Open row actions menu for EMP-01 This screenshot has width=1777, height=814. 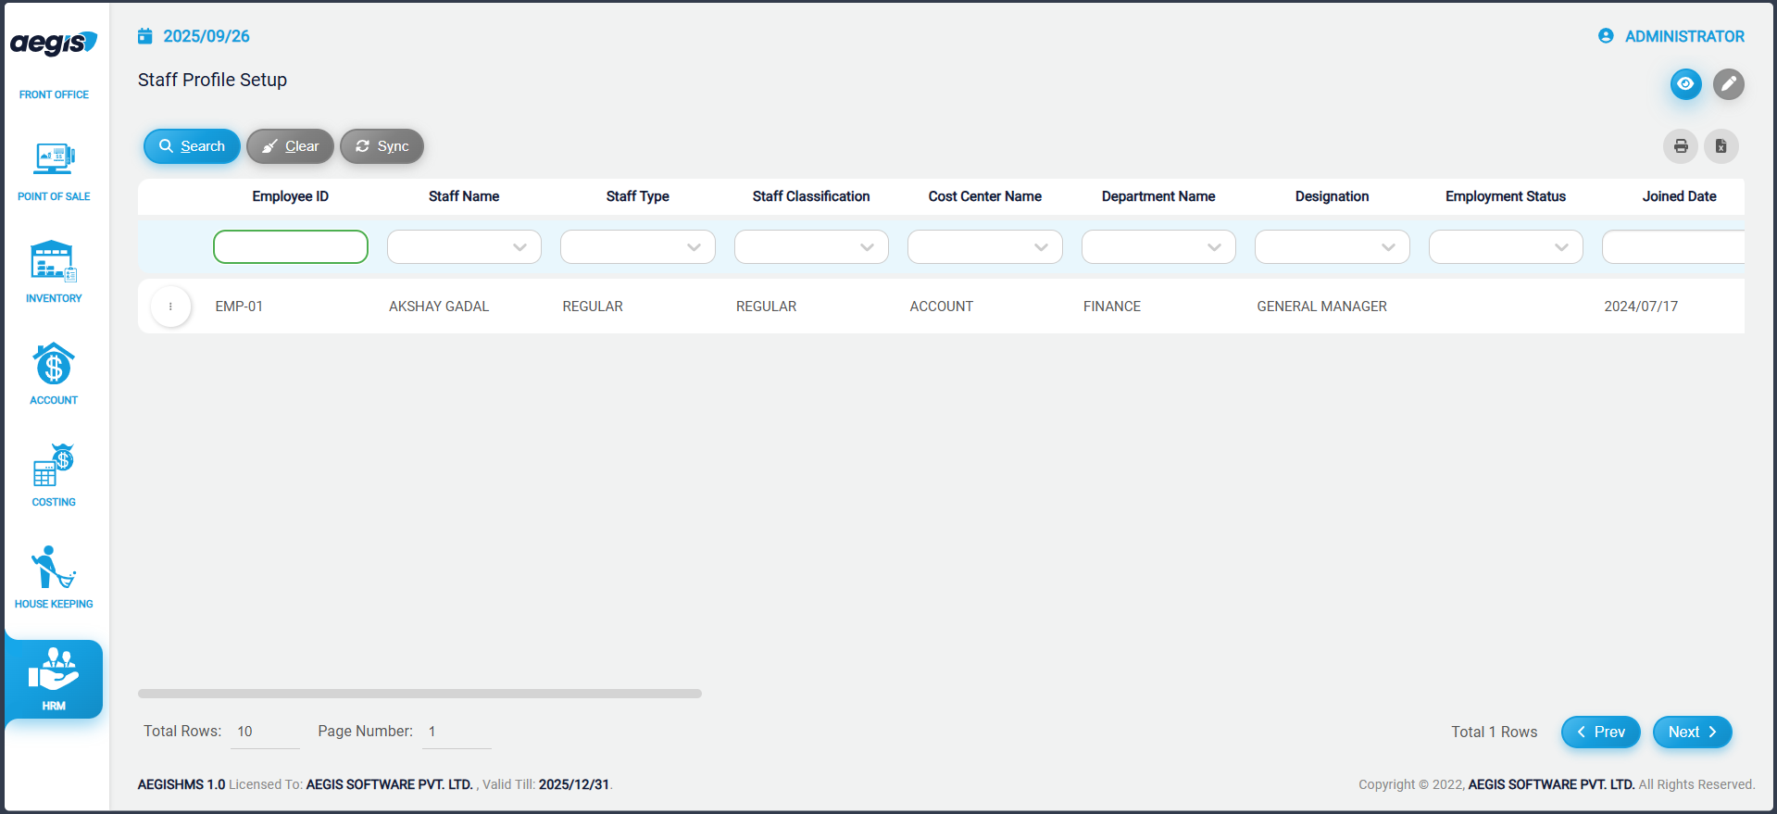[x=170, y=307]
